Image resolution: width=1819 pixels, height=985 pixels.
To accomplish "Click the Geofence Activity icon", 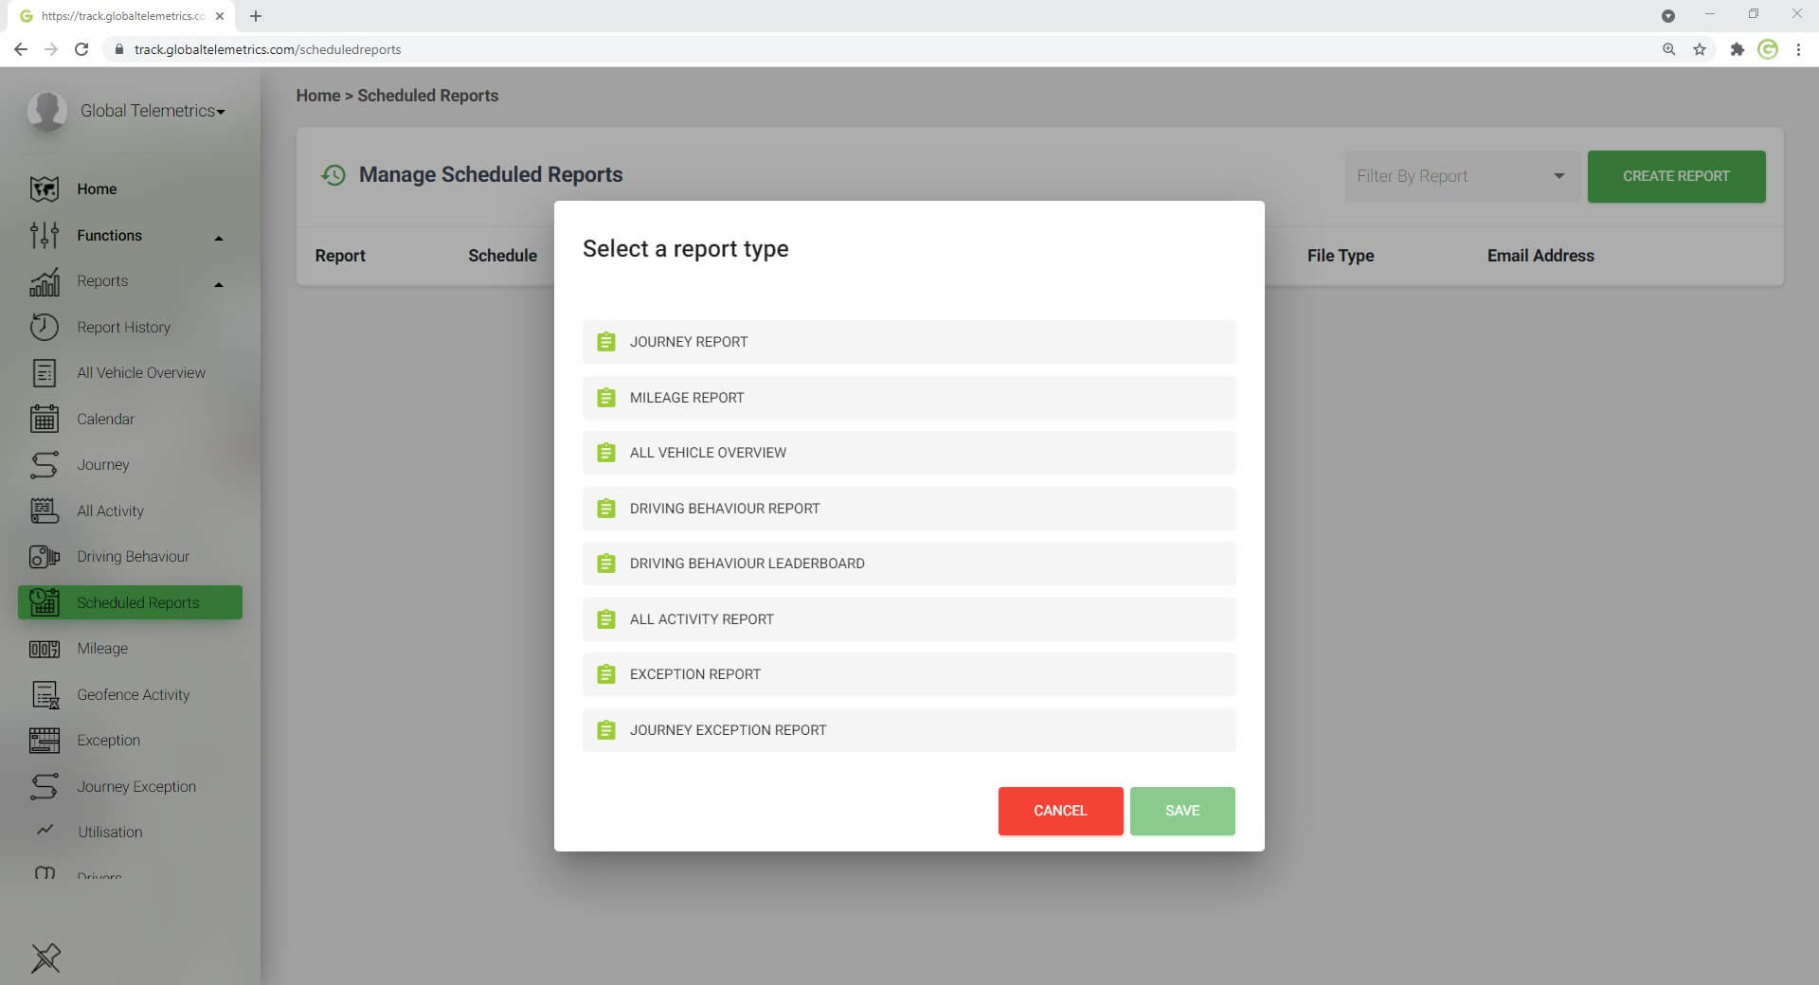I will click(44, 695).
